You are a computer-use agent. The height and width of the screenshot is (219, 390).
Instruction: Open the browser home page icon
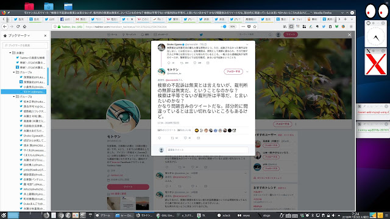click(24, 27)
